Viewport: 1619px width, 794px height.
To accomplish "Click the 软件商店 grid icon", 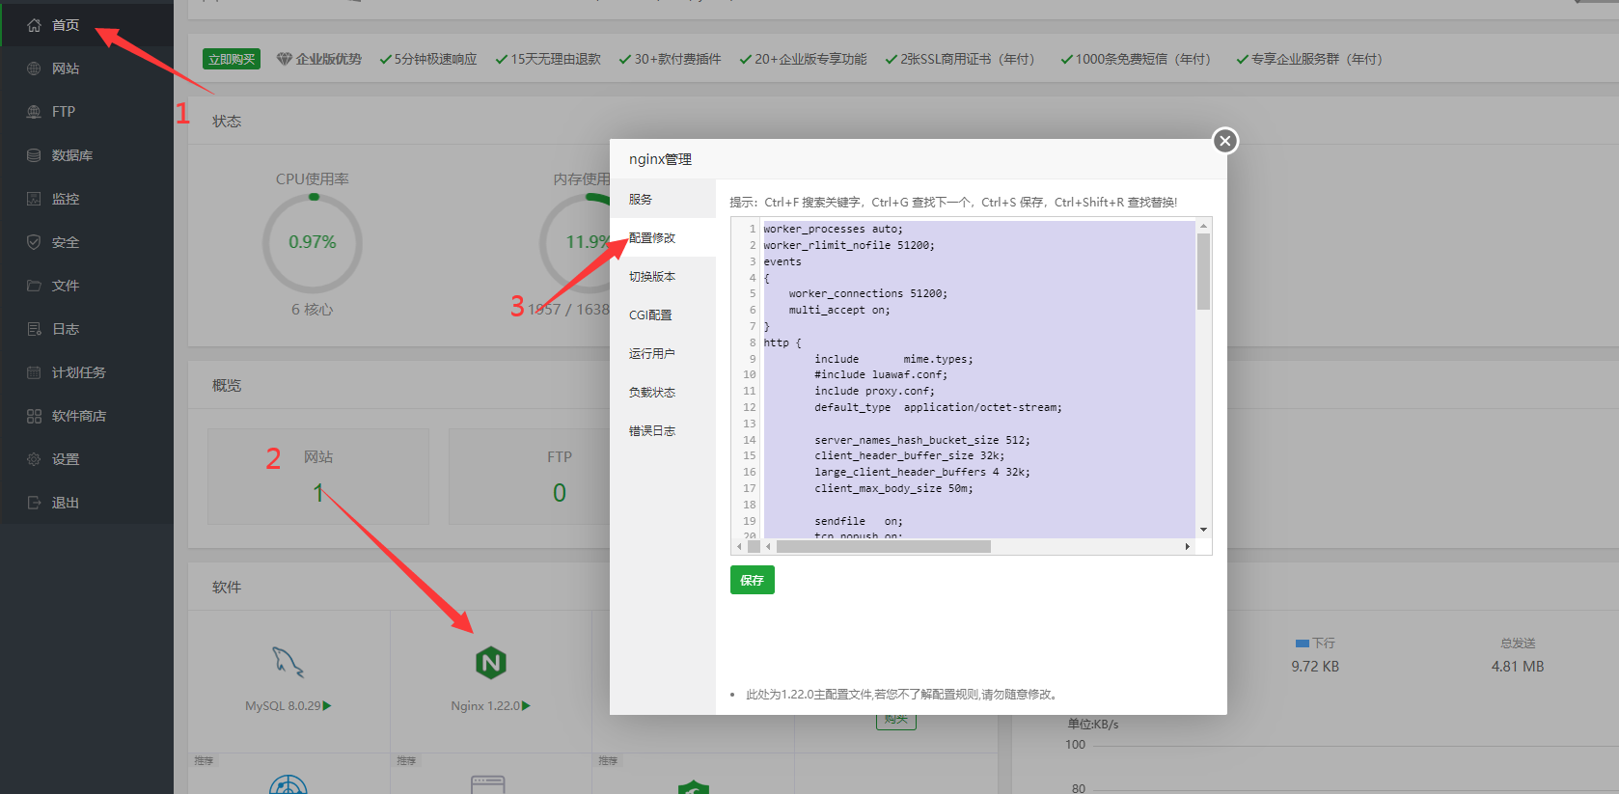I will coord(34,416).
